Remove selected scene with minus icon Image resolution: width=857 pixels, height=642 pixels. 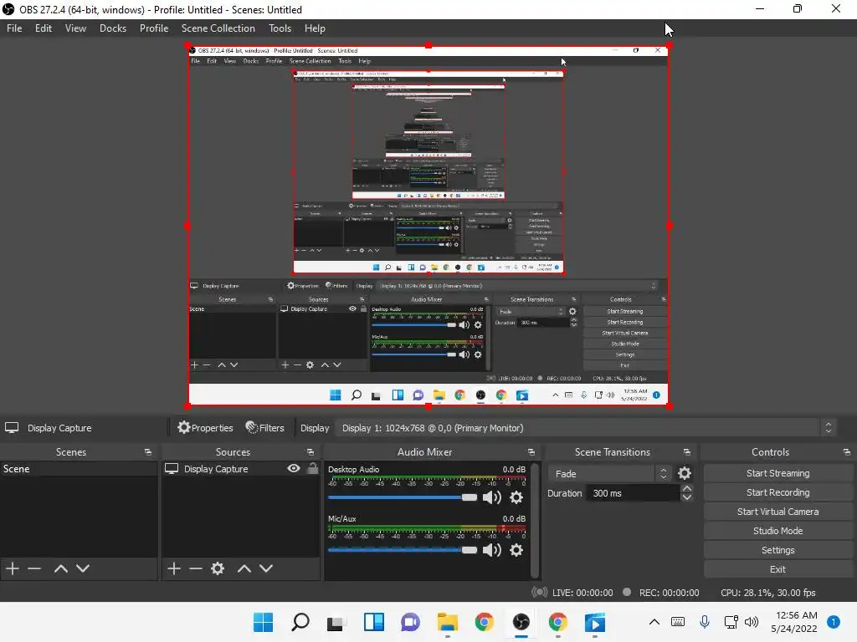pos(34,568)
